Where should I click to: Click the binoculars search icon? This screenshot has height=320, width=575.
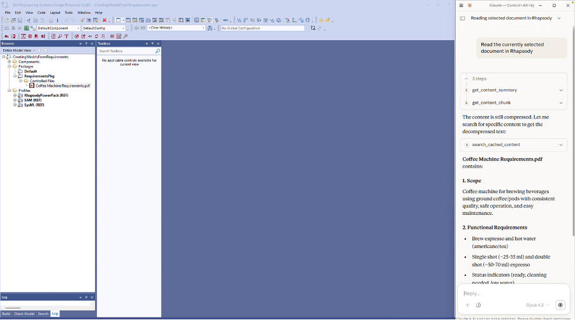(210, 28)
